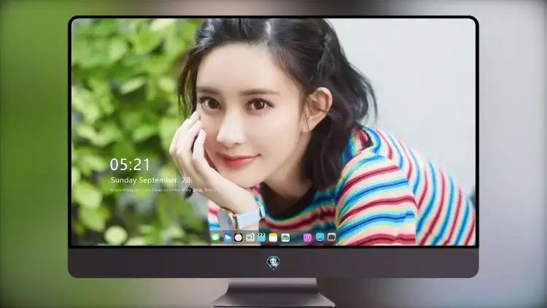The image size is (547, 308).
Task: Click the small quote line below the date
Action: (166, 190)
